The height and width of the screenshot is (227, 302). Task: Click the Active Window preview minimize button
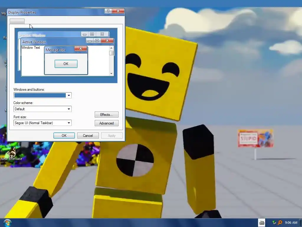pos(90,40)
